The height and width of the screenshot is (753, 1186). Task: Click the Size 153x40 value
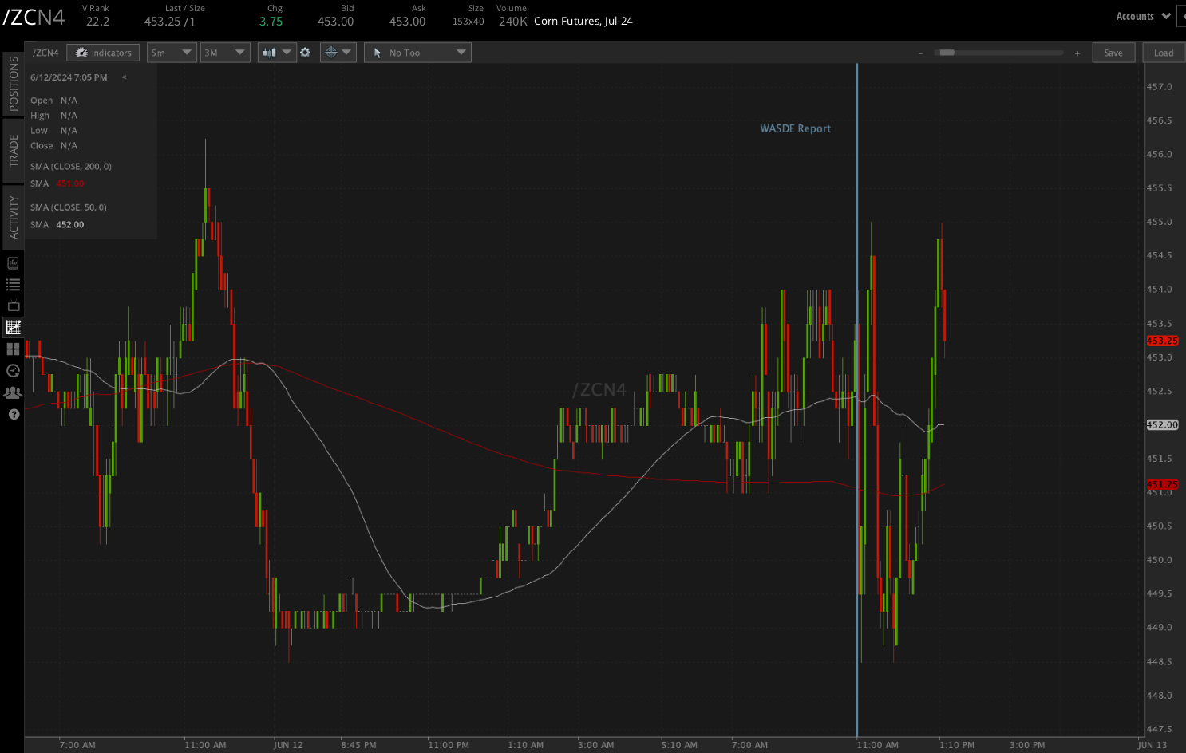(x=468, y=22)
